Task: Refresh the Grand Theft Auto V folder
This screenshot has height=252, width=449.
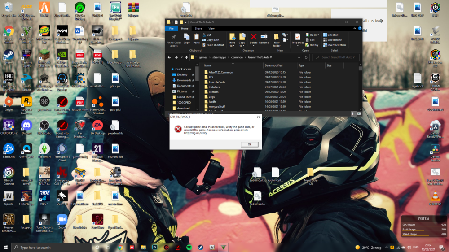Action: [306, 57]
